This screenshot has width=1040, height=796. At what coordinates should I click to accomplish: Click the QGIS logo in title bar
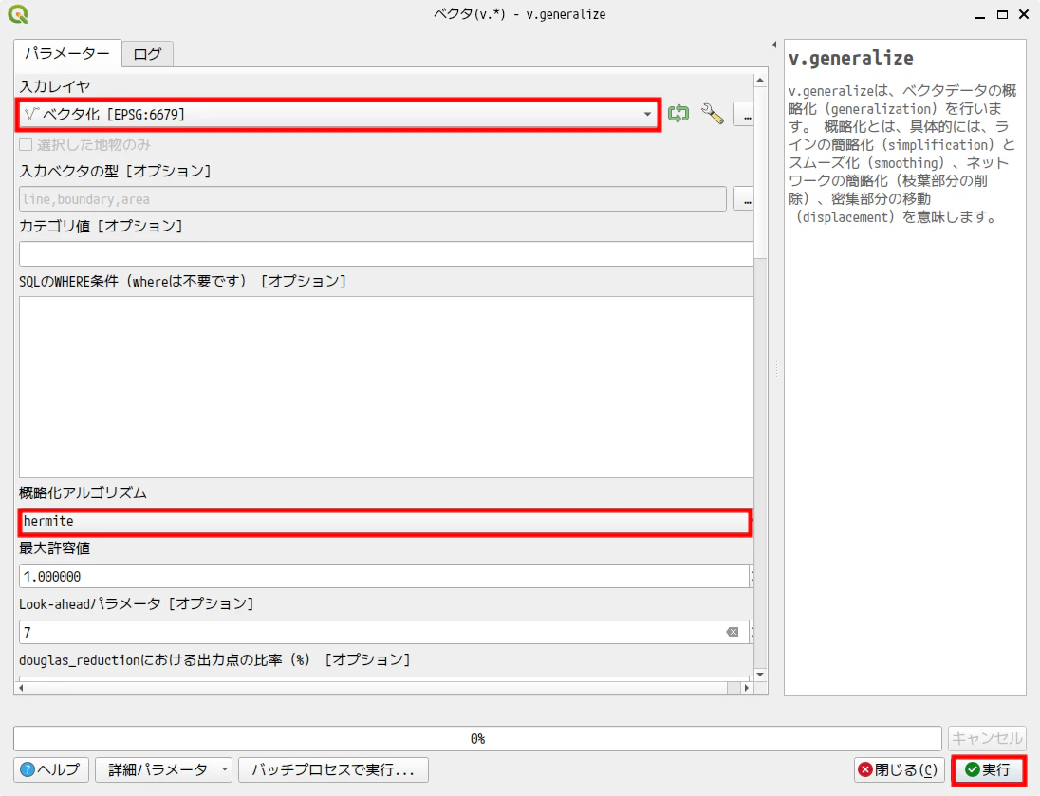point(18,14)
